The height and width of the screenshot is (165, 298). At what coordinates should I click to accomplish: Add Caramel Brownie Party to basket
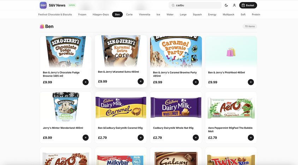(x=196, y=82)
